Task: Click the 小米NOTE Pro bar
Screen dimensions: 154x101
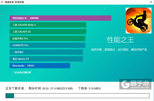Action: (x=47, y=45)
